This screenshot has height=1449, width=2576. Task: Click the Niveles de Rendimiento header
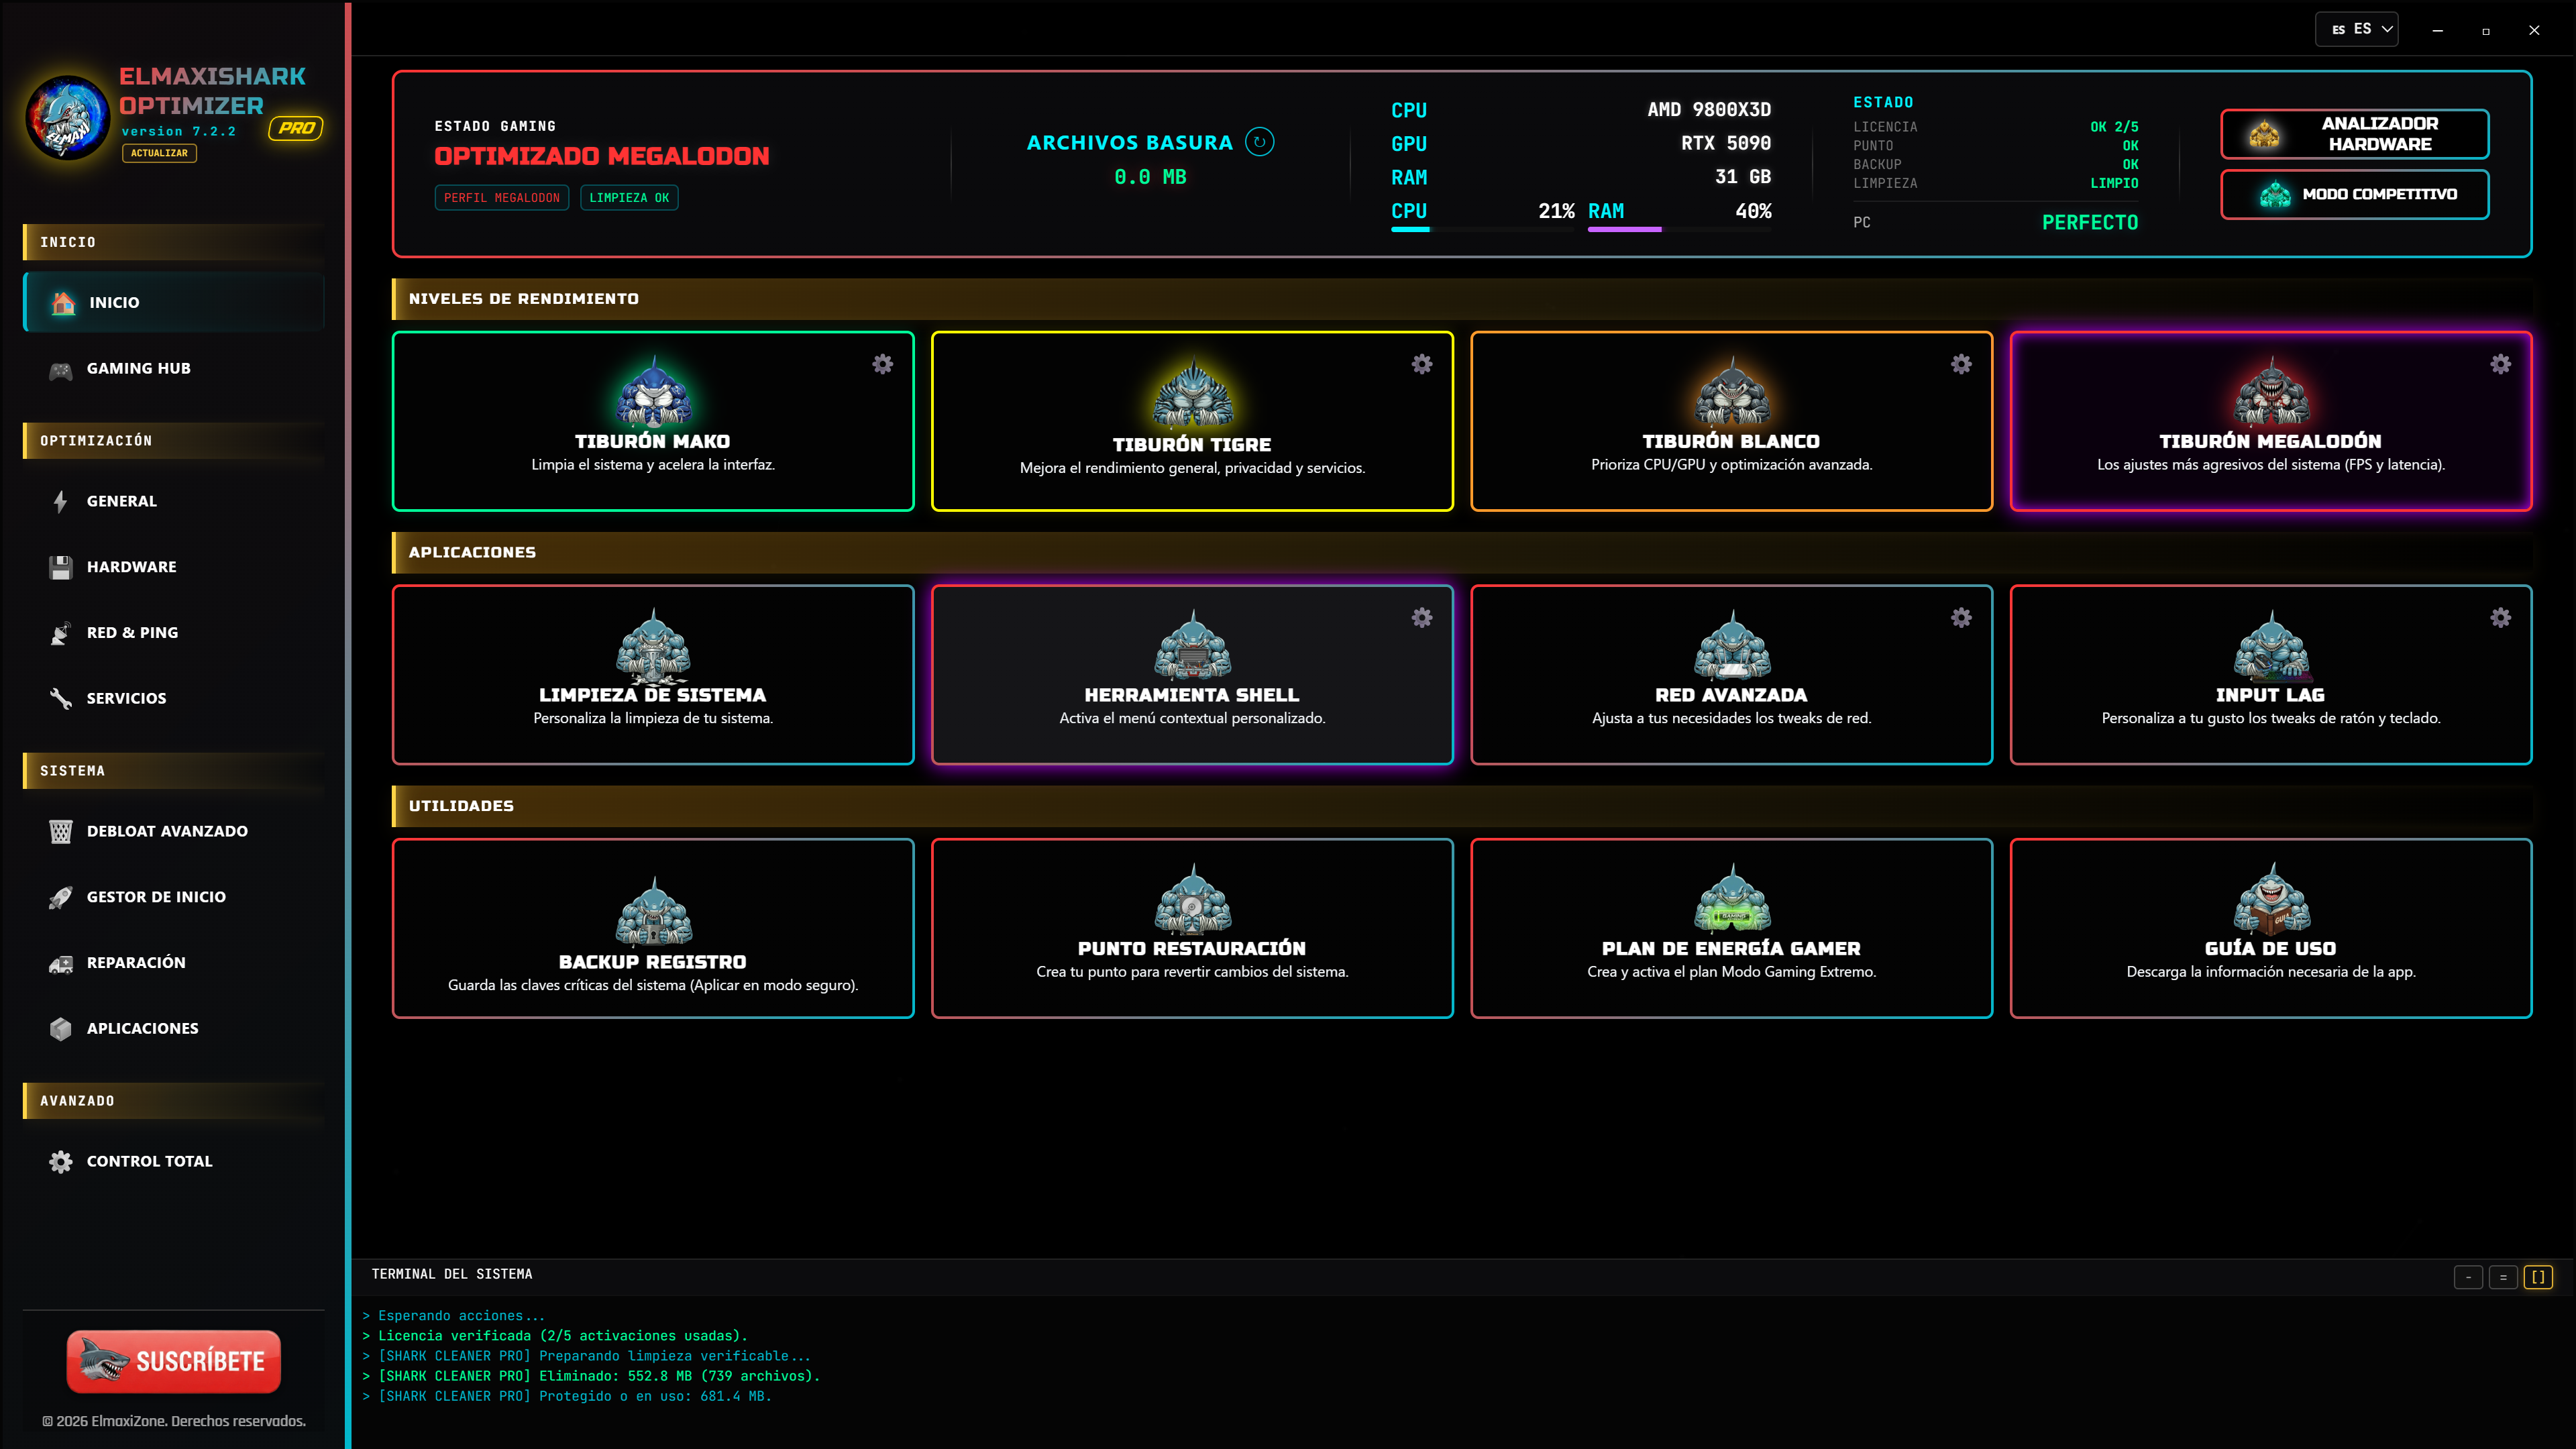(523, 299)
